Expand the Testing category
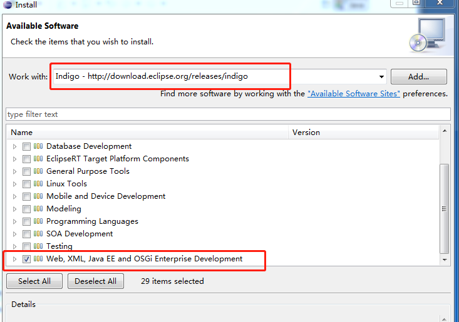 [x=14, y=246]
